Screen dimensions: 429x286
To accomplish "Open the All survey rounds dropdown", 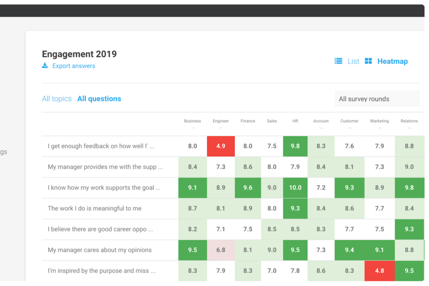I will click(x=377, y=99).
